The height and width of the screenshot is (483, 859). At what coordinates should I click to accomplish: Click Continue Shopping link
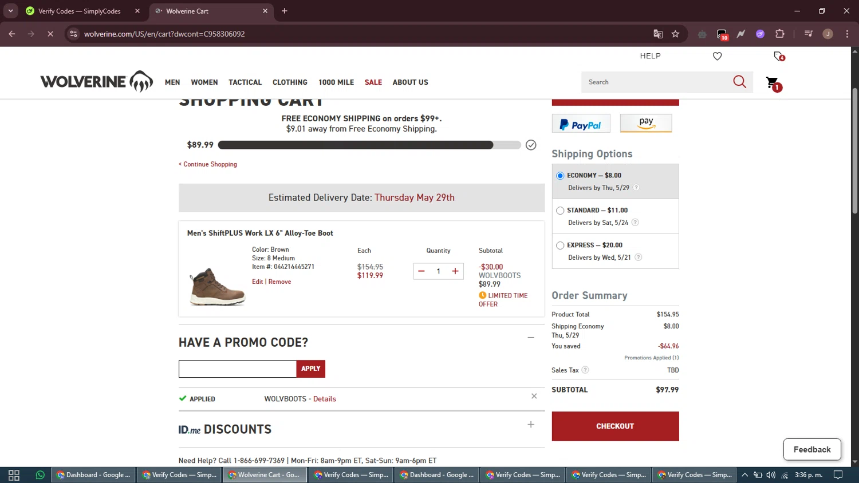(208, 164)
